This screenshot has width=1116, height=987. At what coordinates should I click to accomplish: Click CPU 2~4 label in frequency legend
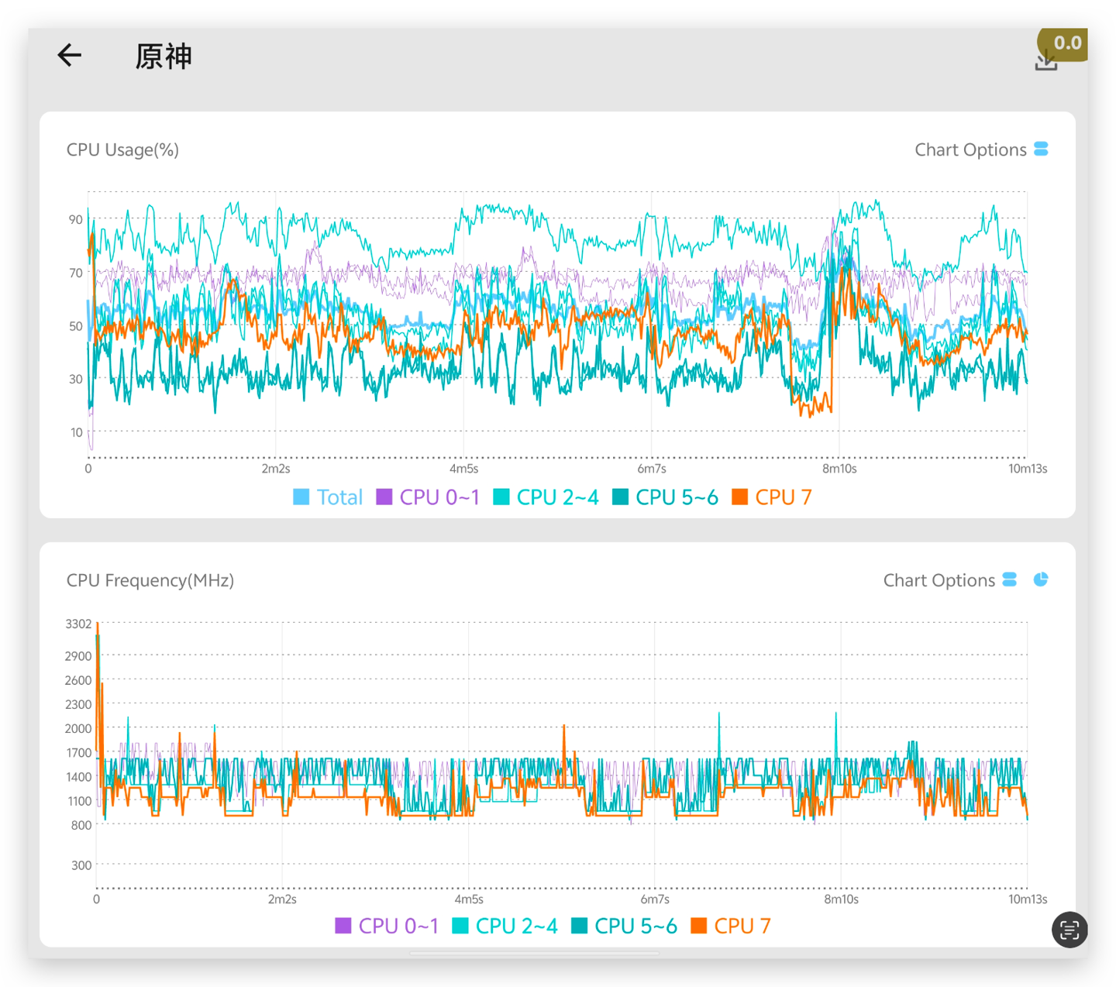point(516,926)
